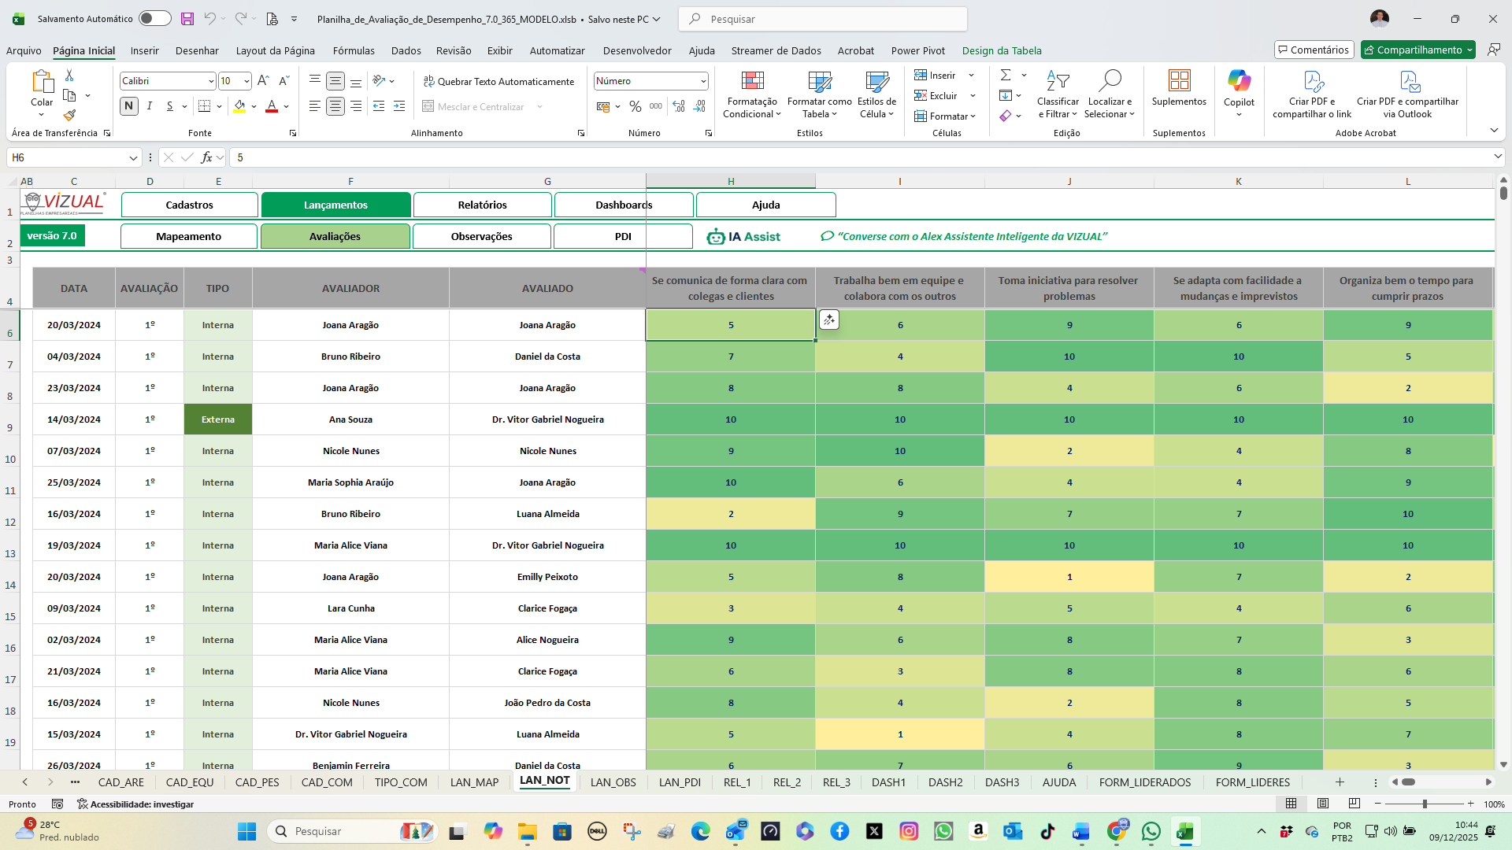Open Localizar e Selecionar

point(1110,94)
